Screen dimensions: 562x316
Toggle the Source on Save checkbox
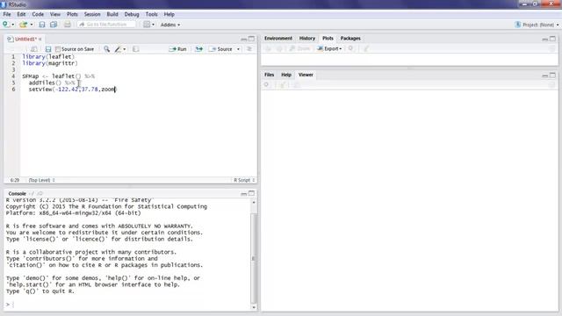click(58, 49)
